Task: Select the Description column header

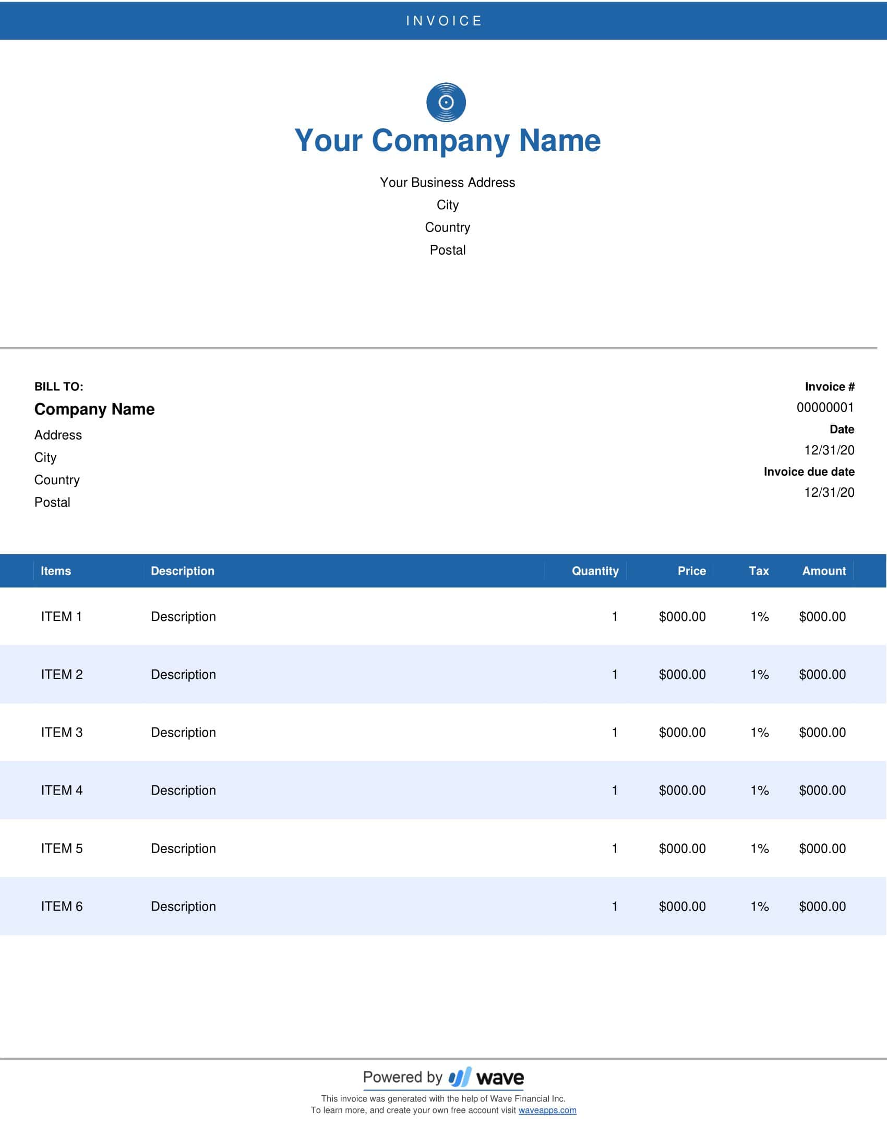Action: click(182, 571)
